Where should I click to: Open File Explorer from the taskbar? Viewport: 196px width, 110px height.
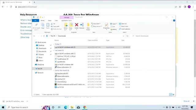[72, 107]
